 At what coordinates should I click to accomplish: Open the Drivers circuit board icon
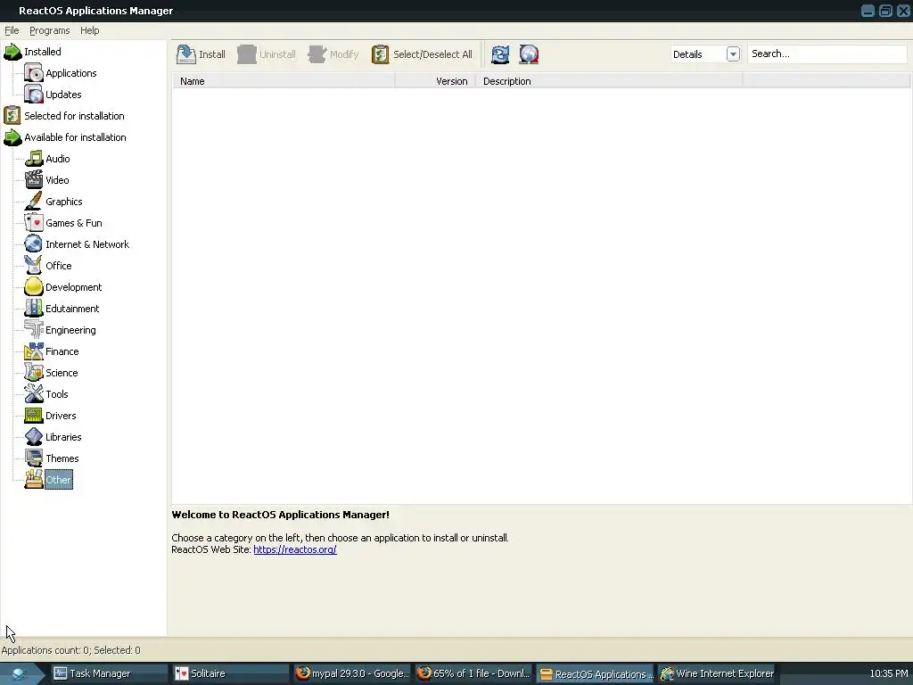[x=34, y=416]
